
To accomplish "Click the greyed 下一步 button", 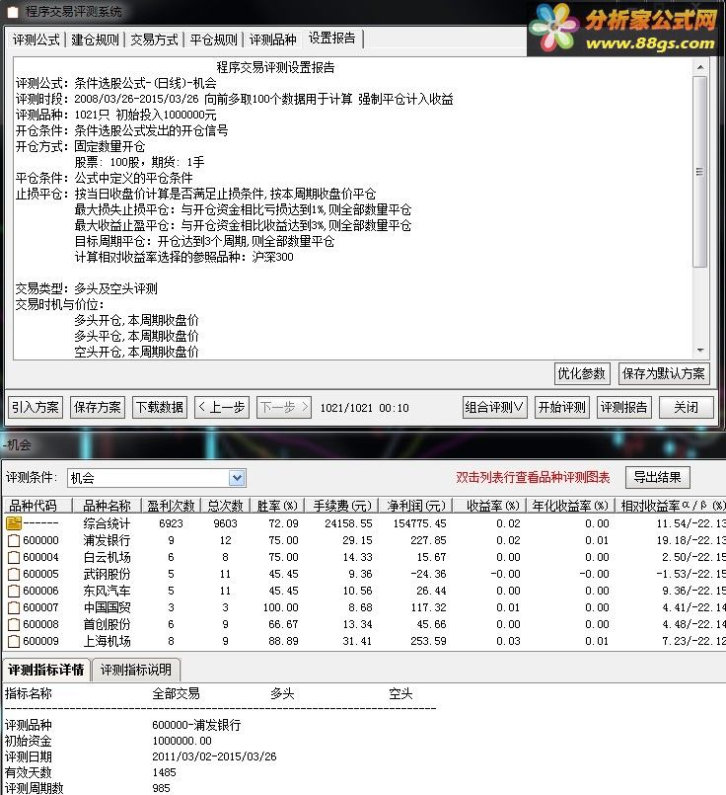I will [x=284, y=407].
